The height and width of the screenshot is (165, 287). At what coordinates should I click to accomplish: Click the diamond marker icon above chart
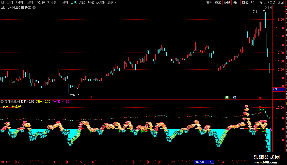(265, 8)
